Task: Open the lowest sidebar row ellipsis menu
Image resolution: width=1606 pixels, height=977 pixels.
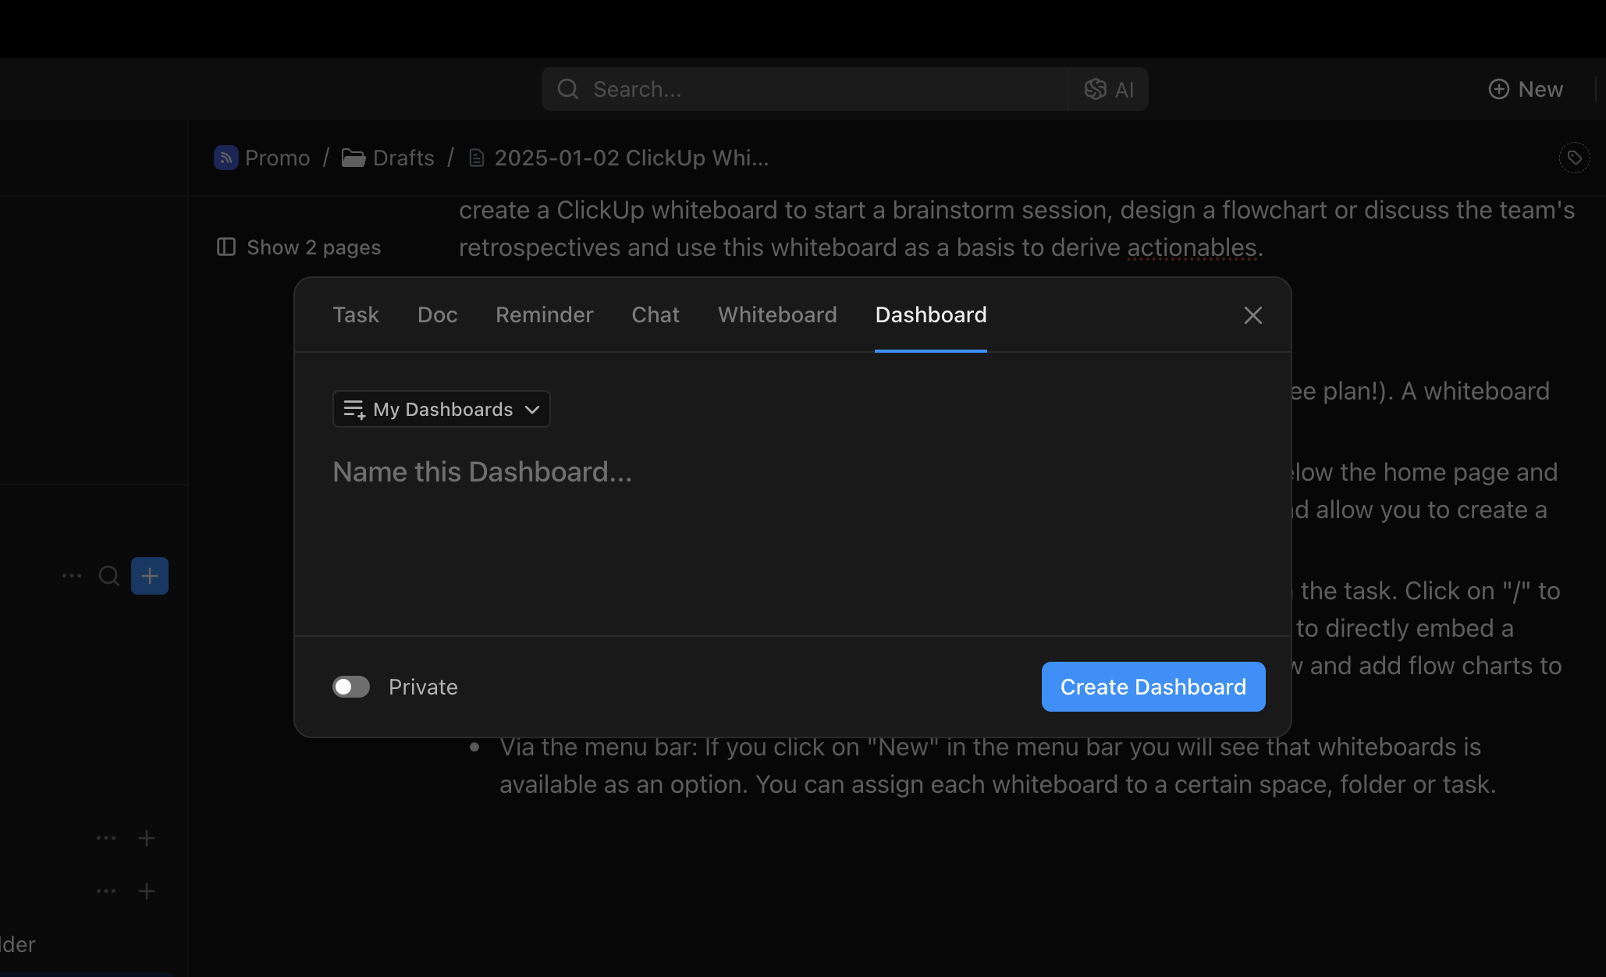Action: (106, 891)
